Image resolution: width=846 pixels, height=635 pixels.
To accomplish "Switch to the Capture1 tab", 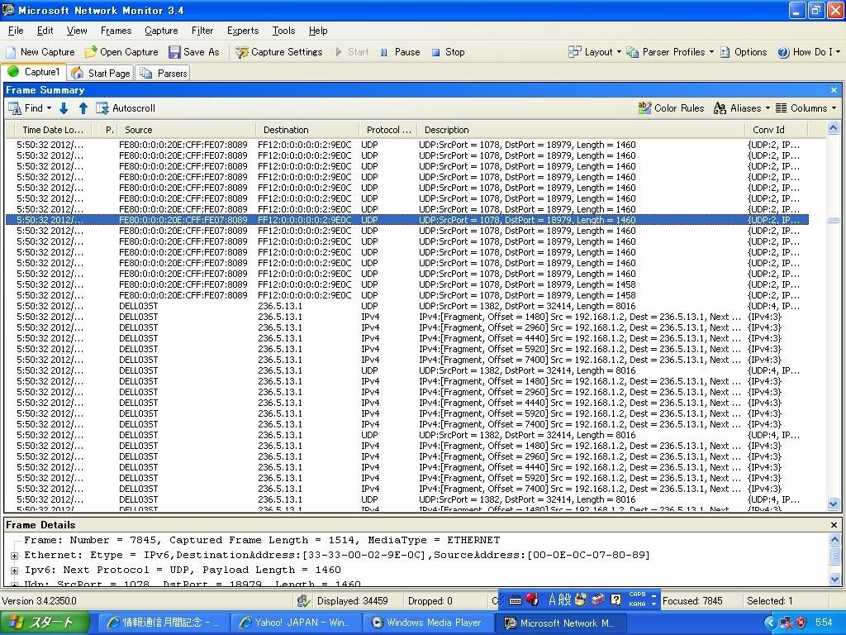I will point(34,72).
